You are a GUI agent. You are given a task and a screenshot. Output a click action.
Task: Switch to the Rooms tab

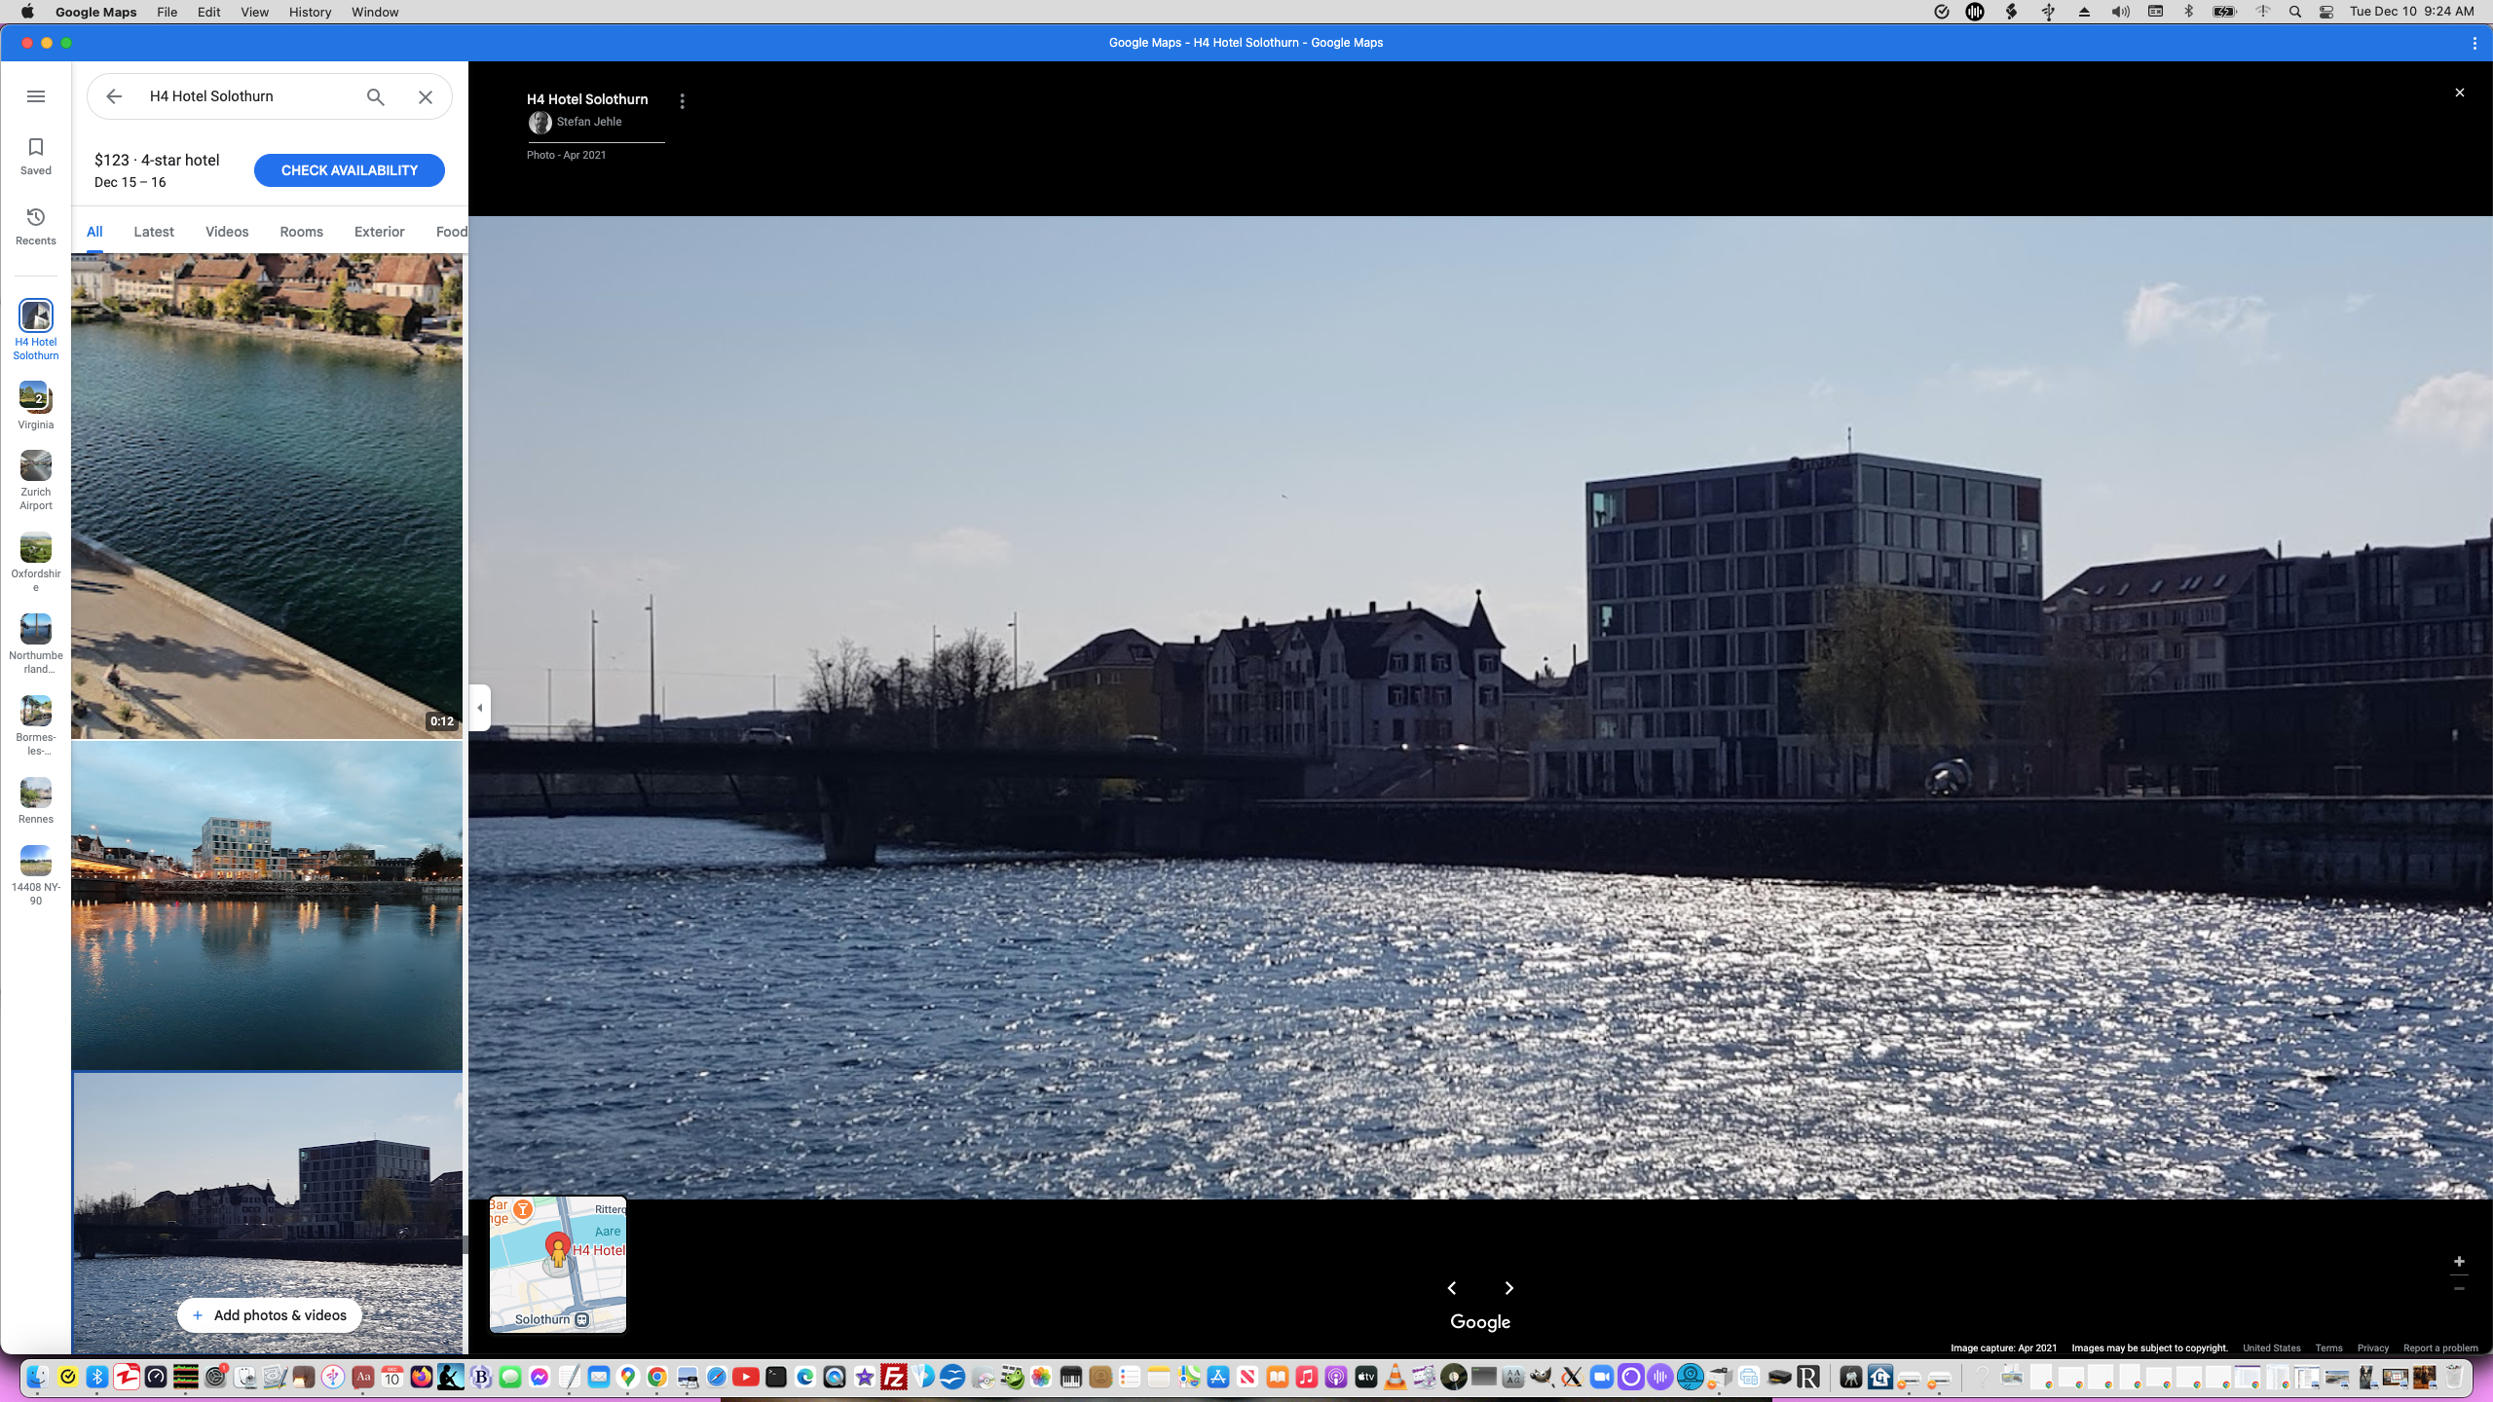tap(301, 232)
